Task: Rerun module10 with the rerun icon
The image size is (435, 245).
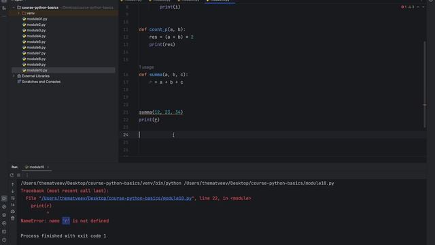Action: (12, 175)
